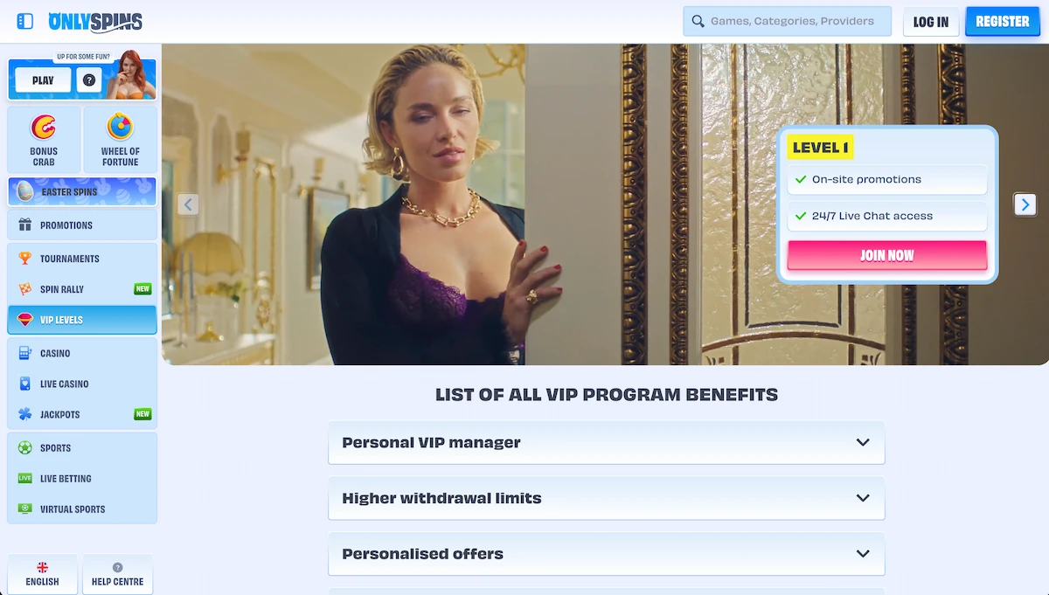This screenshot has width=1049, height=595.
Task: Expand the Higher withdrawal limits section
Action: point(607,499)
